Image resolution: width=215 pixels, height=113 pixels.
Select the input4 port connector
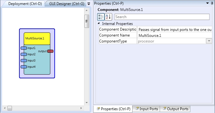24,67
